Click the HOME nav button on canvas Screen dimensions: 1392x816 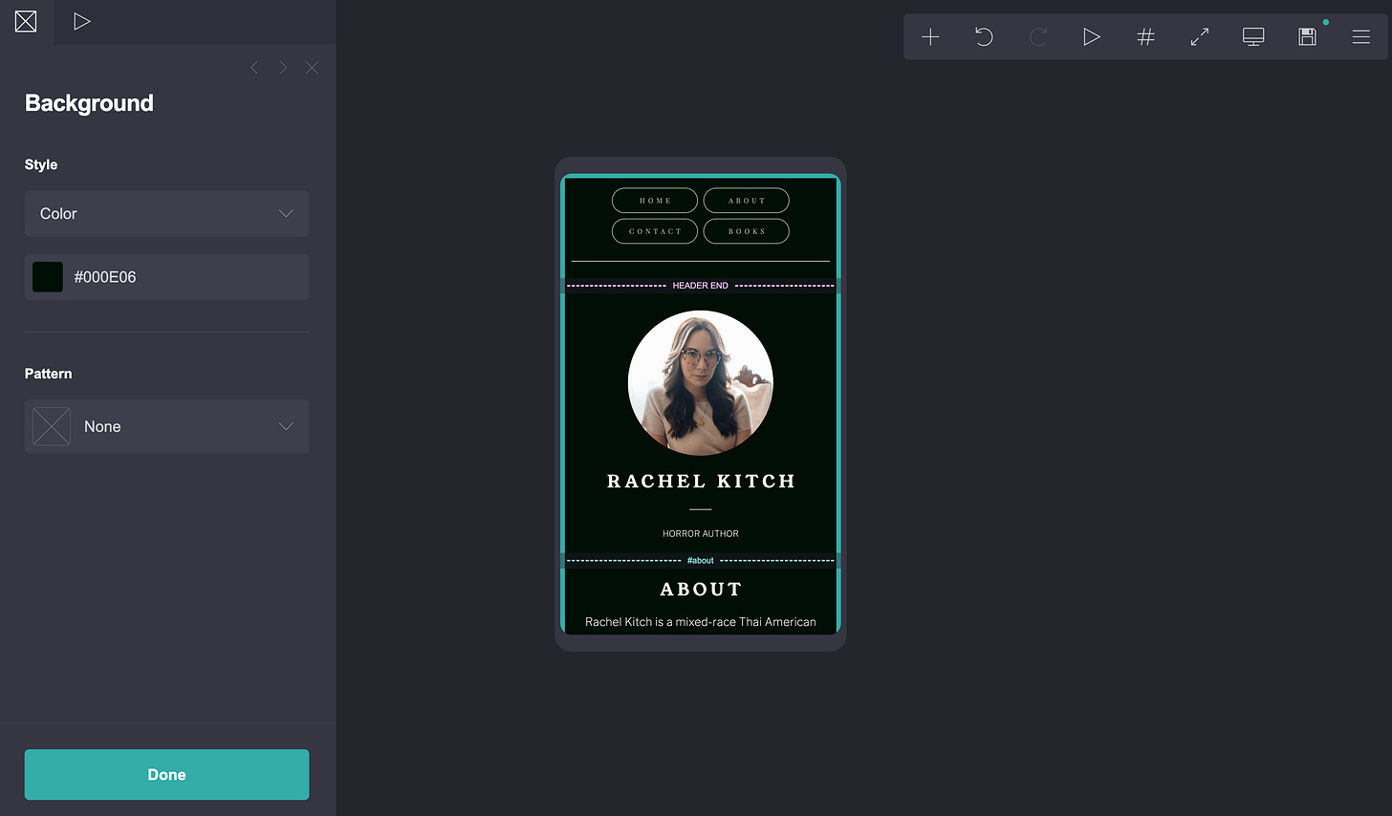655,201
